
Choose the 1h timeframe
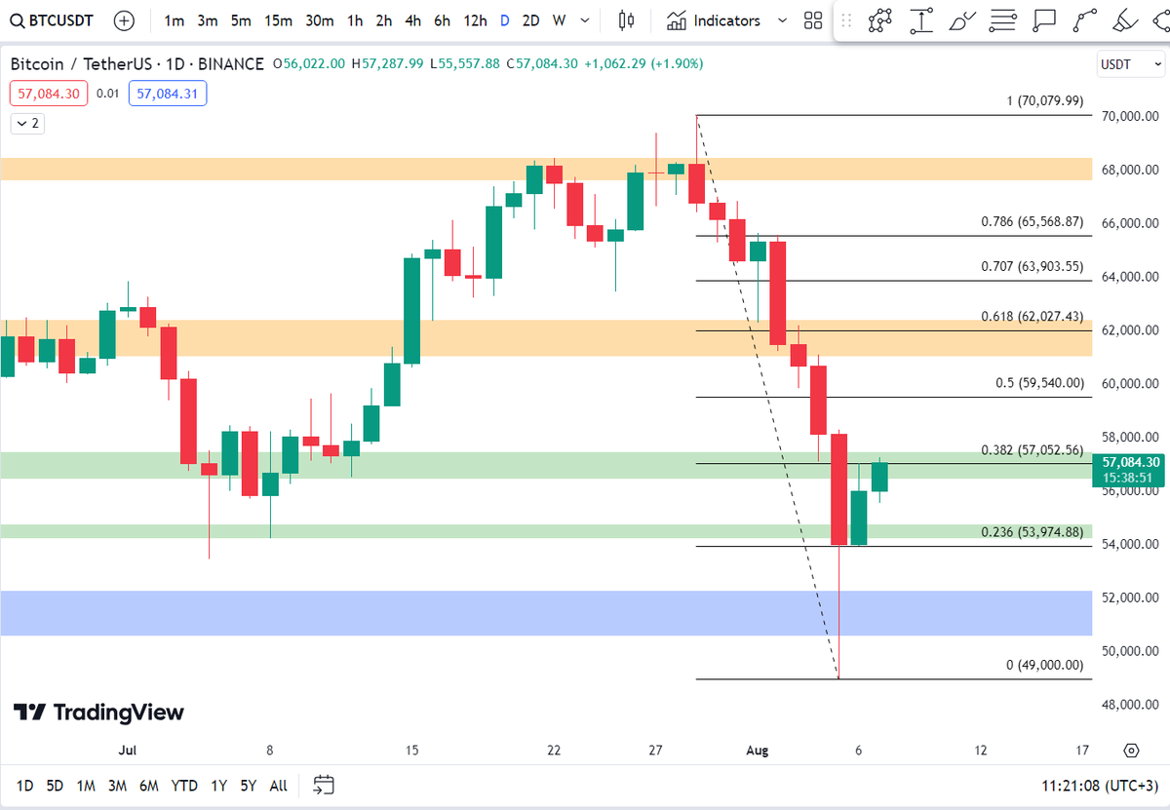click(355, 20)
